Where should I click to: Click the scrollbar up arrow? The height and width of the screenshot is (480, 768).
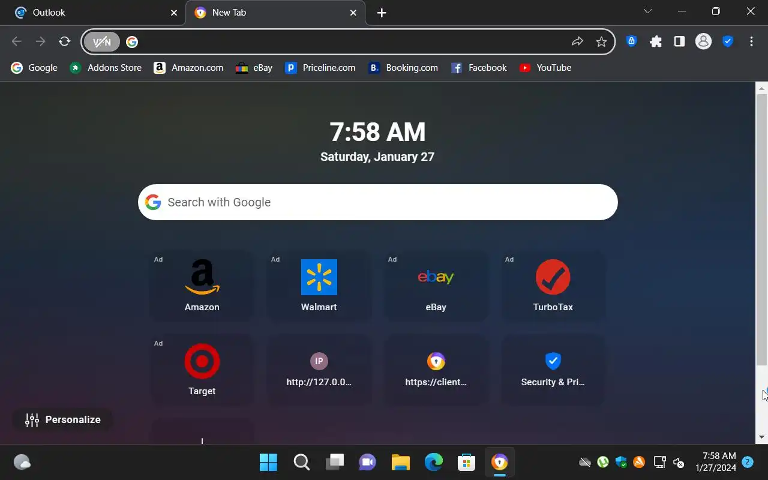click(761, 88)
